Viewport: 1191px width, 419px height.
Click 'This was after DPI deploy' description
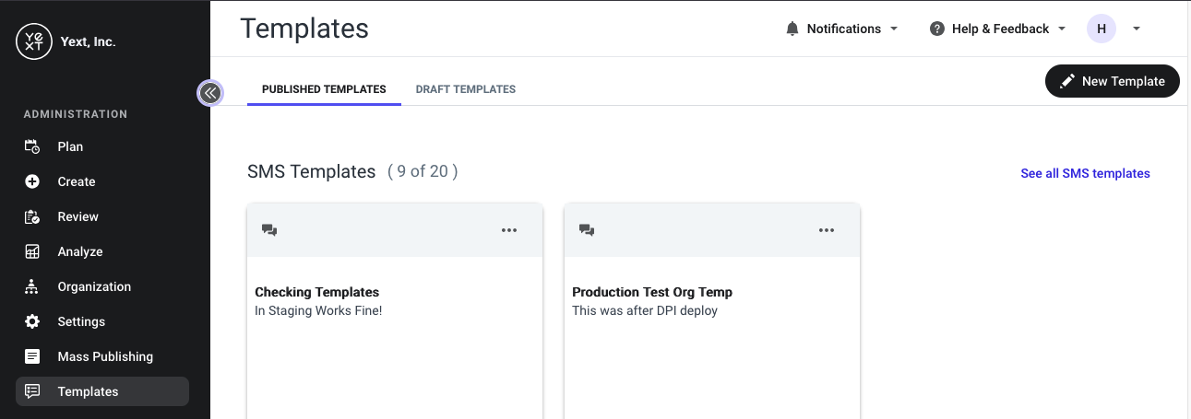[x=645, y=310]
